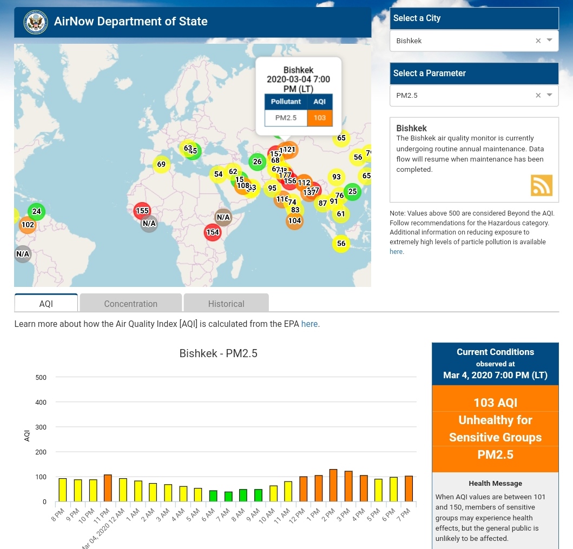This screenshot has width=573, height=549.
Task: Select the green map marker showing 24
Action: (36, 211)
